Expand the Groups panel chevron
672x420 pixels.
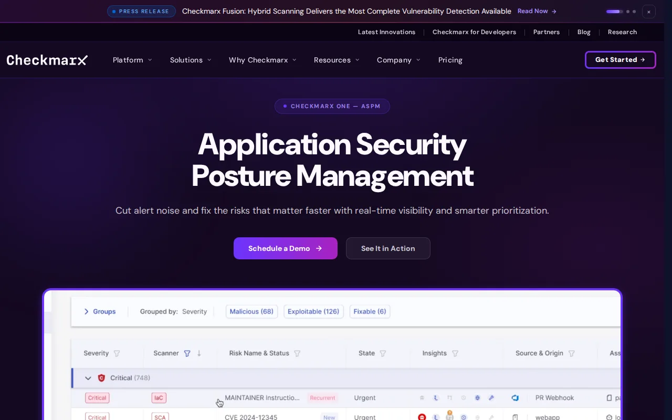click(x=87, y=311)
